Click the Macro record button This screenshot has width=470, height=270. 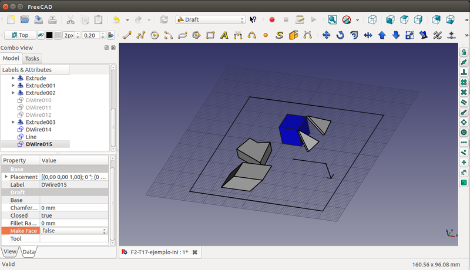272,19
